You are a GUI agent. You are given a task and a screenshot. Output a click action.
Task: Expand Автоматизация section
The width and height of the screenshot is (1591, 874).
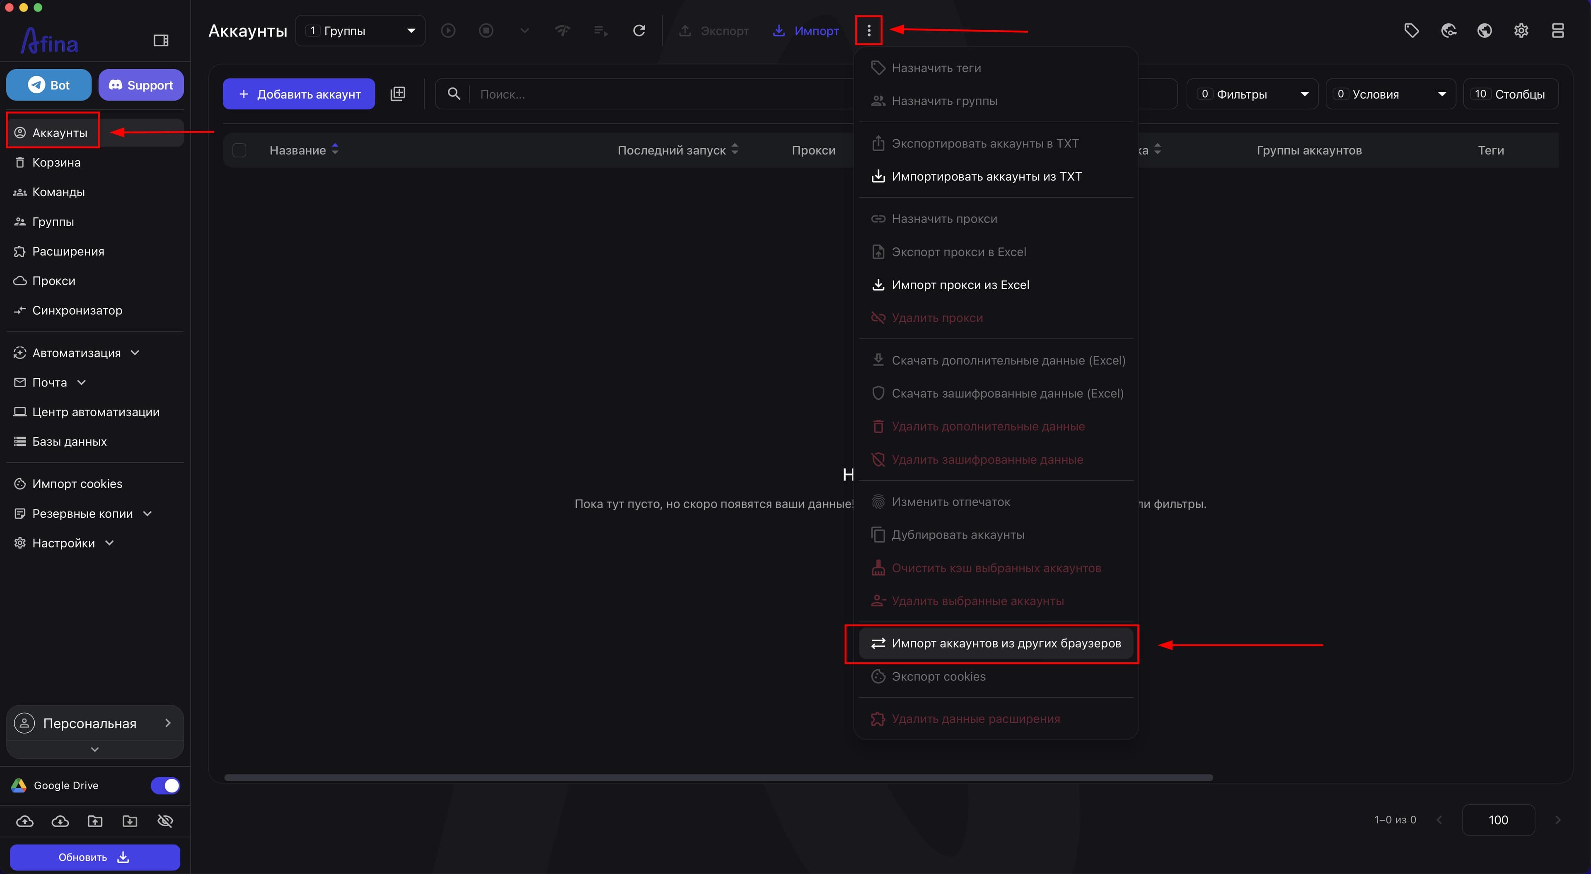click(95, 352)
